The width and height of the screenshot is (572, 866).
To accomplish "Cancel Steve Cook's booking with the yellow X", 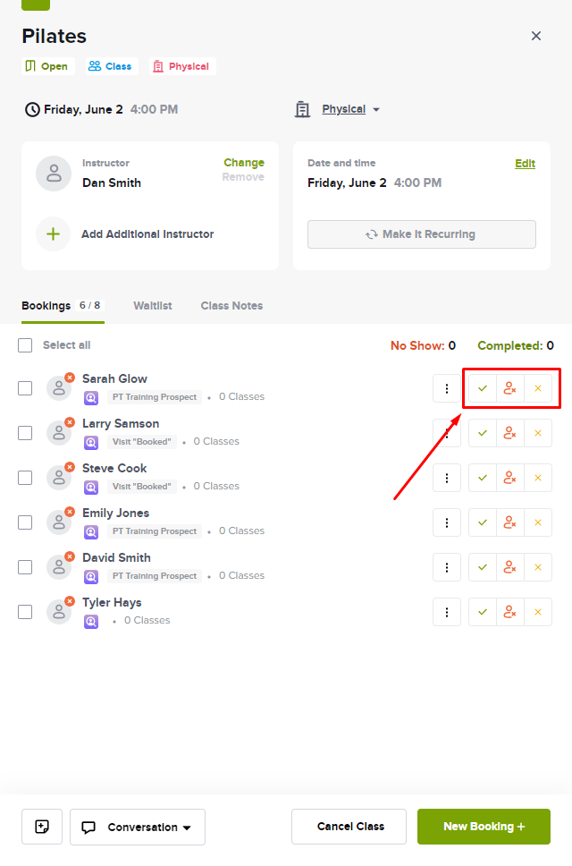I will point(538,479).
